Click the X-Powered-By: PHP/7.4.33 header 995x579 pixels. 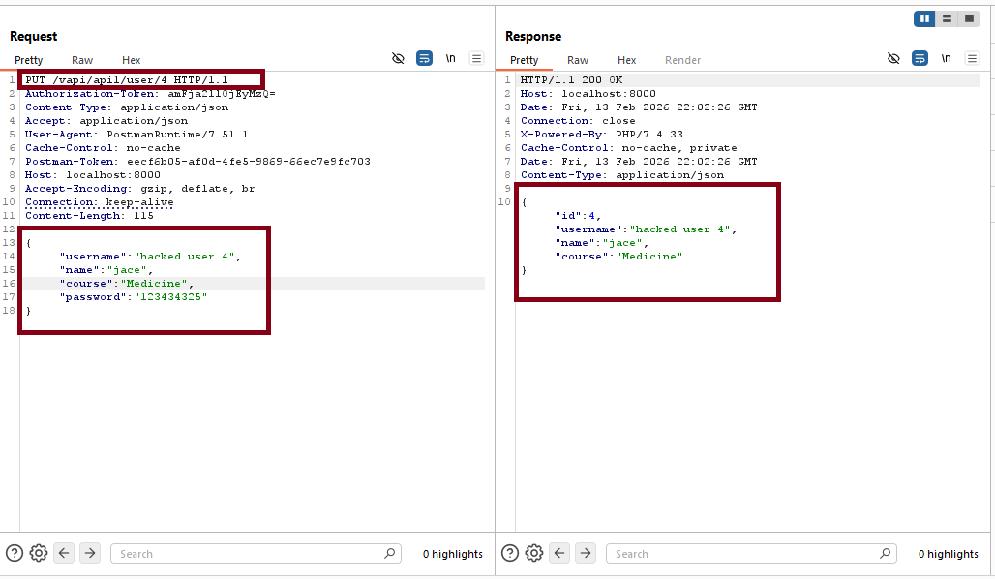602,134
